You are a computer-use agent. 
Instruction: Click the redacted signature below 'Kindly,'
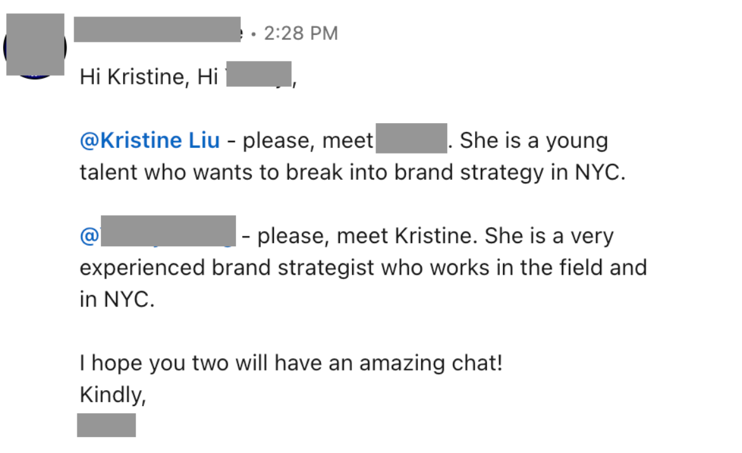tap(107, 425)
